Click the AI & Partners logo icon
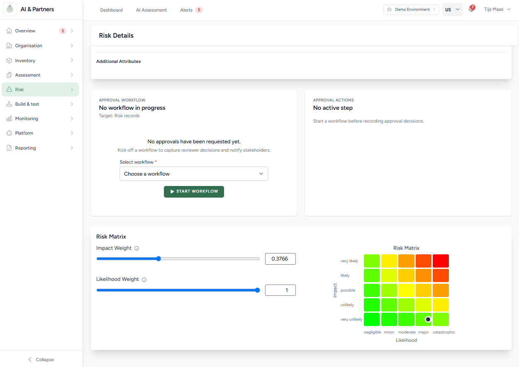 pos(10,9)
